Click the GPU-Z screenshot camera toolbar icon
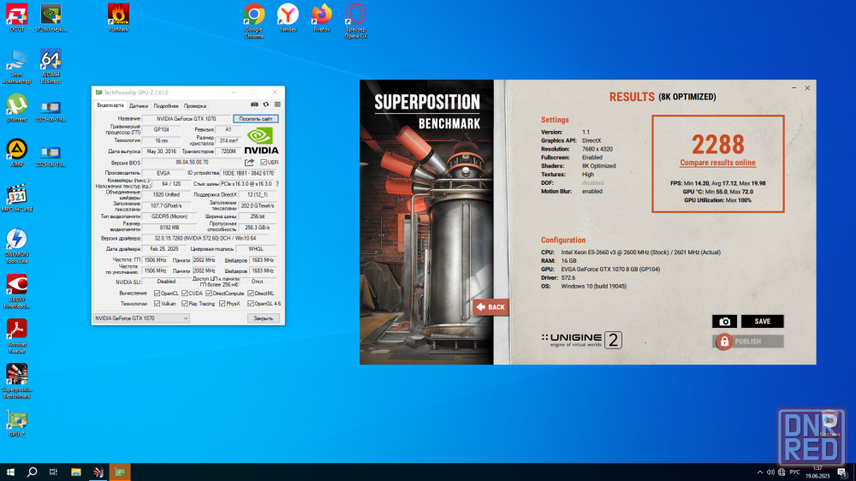Image resolution: width=856 pixels, height=481 pixels. coord(254,104)
